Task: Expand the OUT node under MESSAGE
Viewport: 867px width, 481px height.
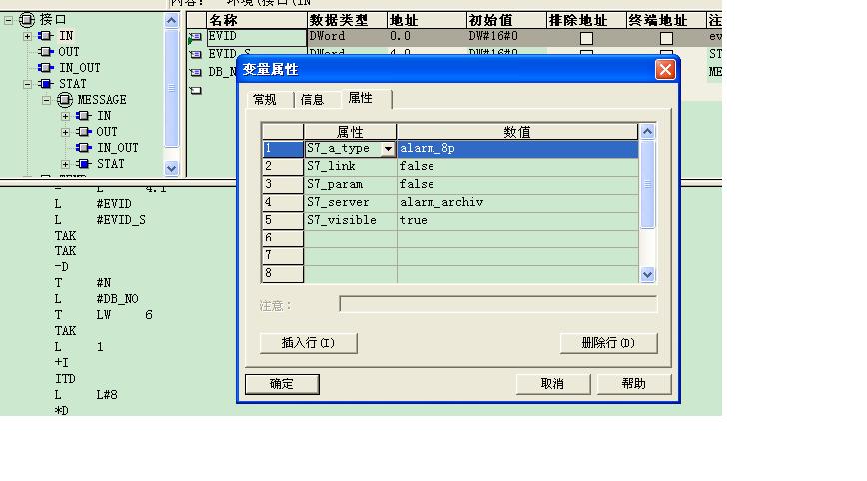Action: (66, 132)
